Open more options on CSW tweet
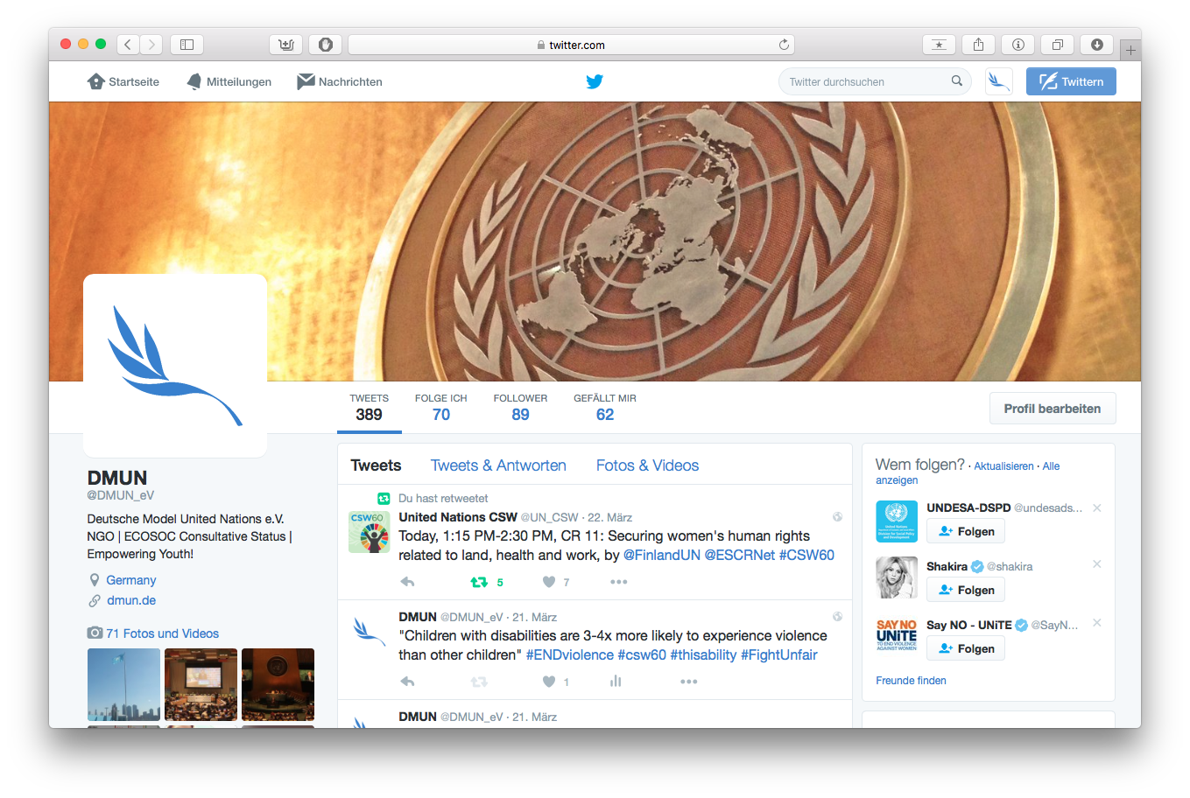The height and width of the screenshot is (798, 1190). coord(618,582)
